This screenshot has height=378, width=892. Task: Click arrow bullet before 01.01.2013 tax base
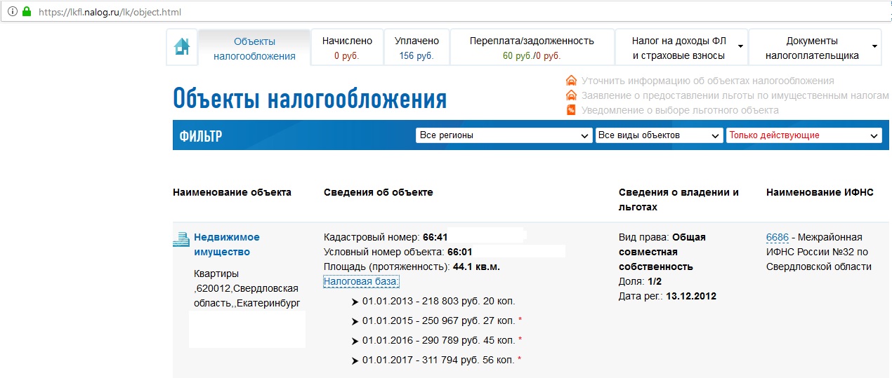click(x=355, y=302)
